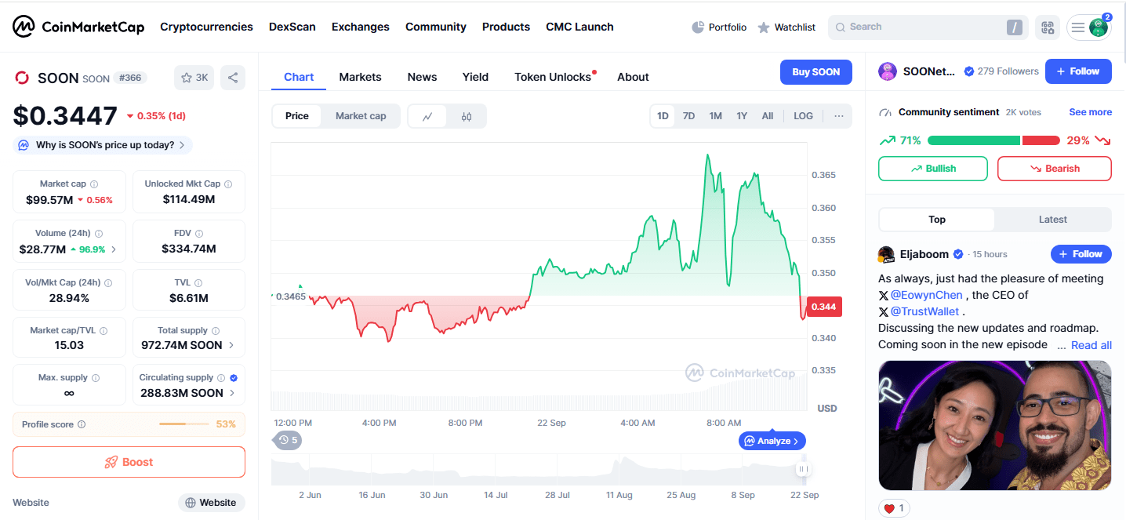The height and width of the screenshot is (520, 1126).
Task: Open Products nav dropdown
Action: pos(506,27)
